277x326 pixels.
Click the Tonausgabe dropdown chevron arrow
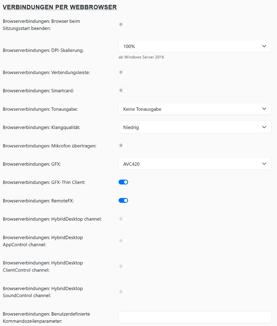pyautogui.click(x=264, y=109)
